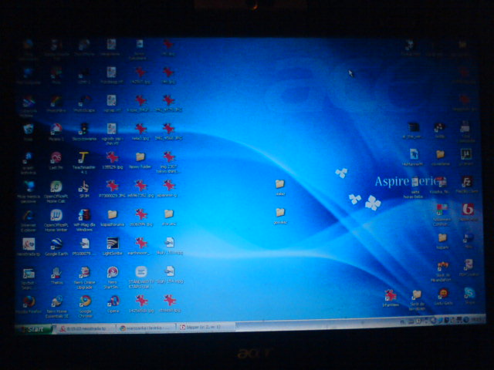Open the Nero Online Upgrade shortcut
This screenshot has width=494, height=370.
[84, 272]
